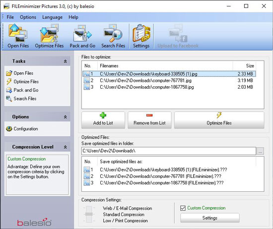Viewport: 273px width, 229px height.
Task: Collapse the Tasks panel
Action: 66,61
